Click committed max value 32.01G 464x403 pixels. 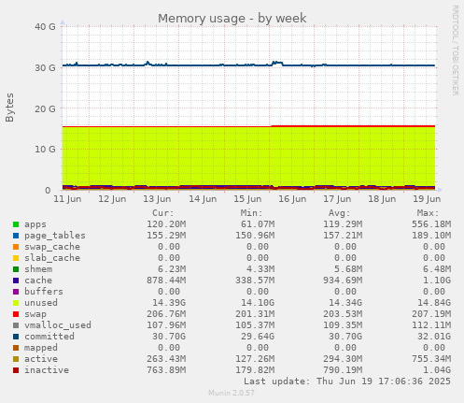pos(434,337)
